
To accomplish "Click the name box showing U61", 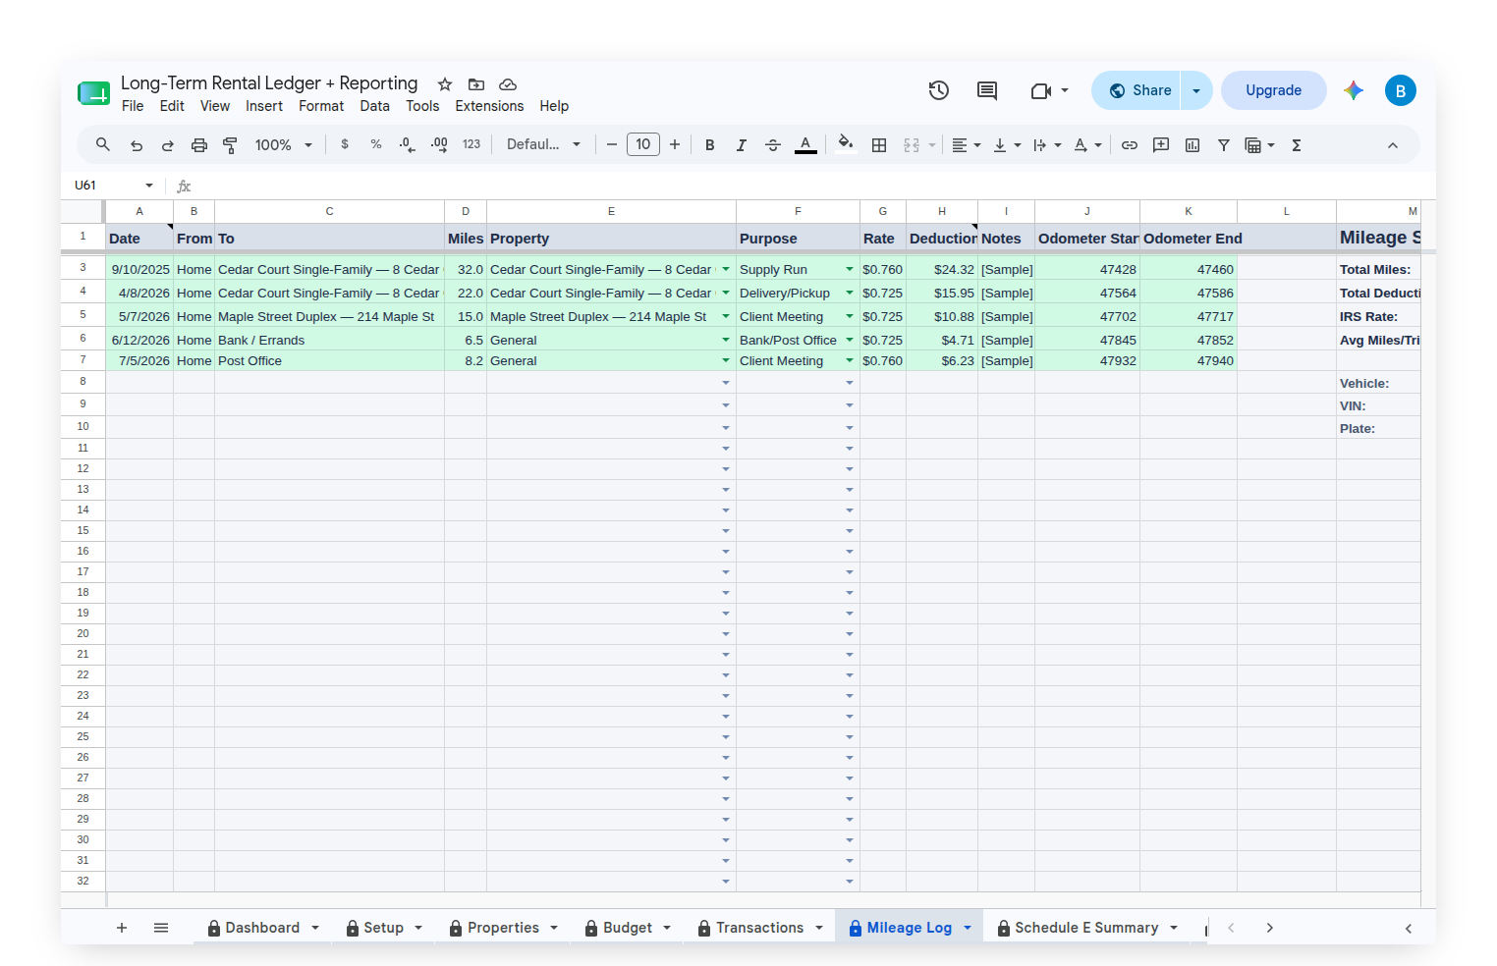I will click(115, 185).
